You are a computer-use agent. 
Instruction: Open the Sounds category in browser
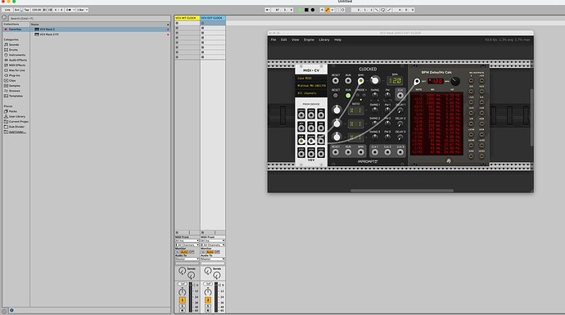pos(14,45)
